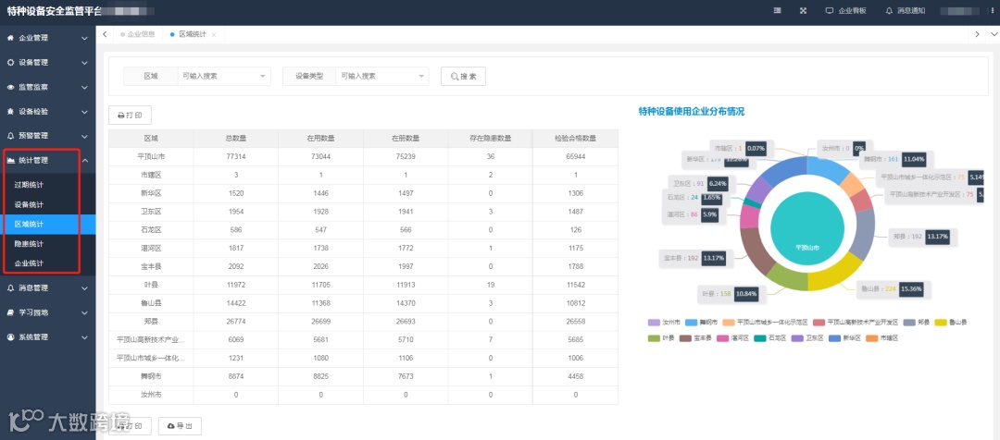Open 企业看板 monitor icon in header

(830, 11)
